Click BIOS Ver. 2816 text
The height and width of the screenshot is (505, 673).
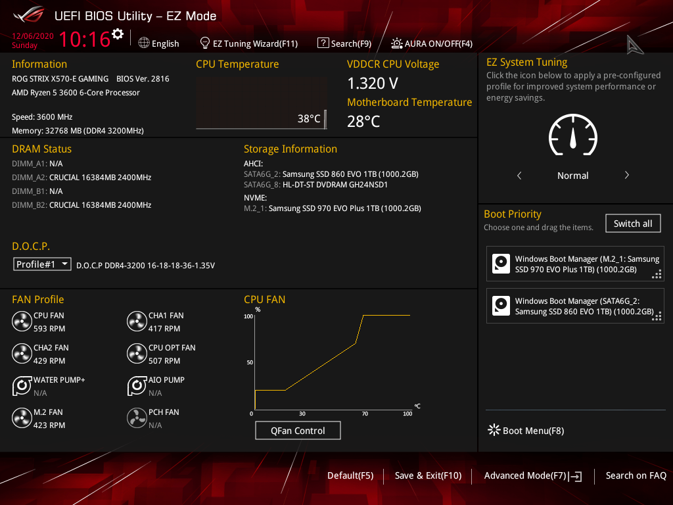tap(143, 79)
